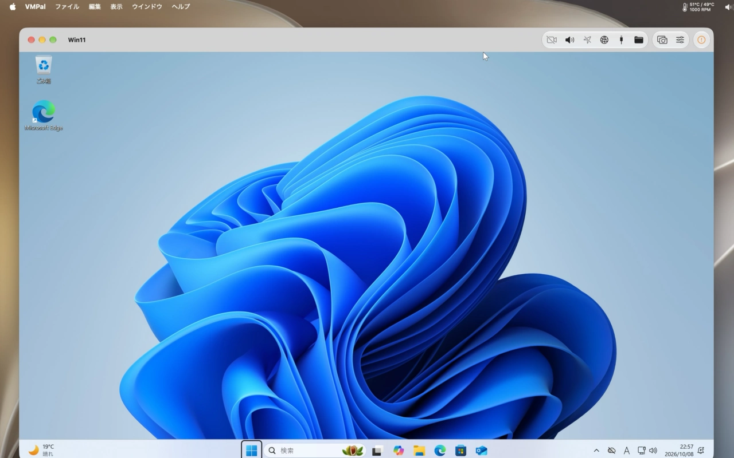
Task: Take a snapshot with the camera icon
Action: point(662,40)
